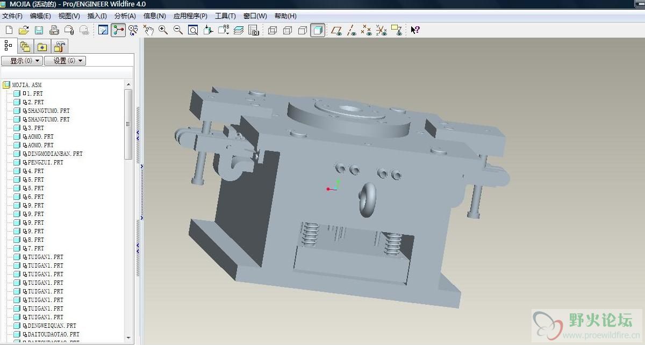Select the shading display style
This screenshot has height=345, width=645.
[318, 30]
